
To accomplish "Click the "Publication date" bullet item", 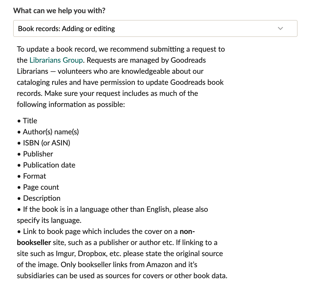I will click(x=49, y=165).
